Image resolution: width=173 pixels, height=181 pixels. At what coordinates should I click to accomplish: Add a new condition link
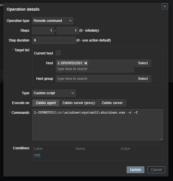coord(37,155)
